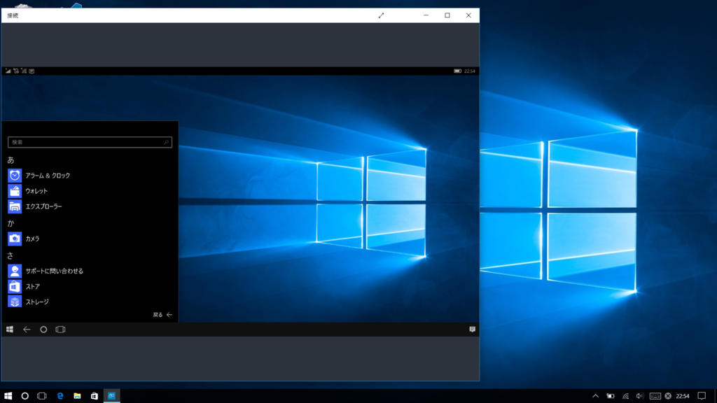Select エクスプローラー text
The image size is (717, 403).
tap(44, 206)
